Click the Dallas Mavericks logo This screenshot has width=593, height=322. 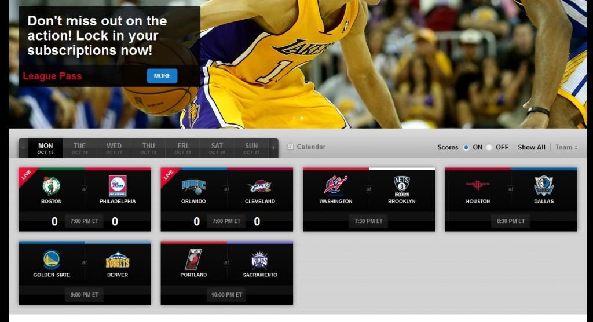tap(544, 185)
